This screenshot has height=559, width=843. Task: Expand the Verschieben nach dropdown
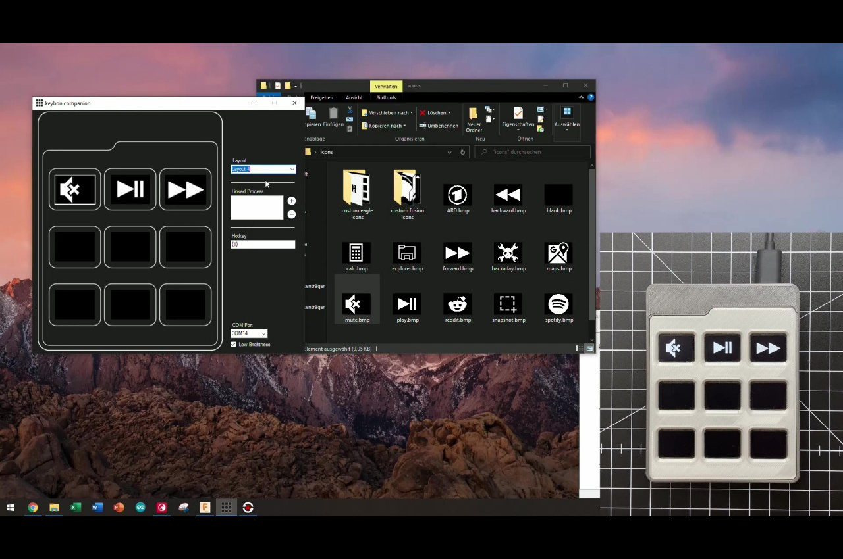pyautogui.click(x=388, y=113)
